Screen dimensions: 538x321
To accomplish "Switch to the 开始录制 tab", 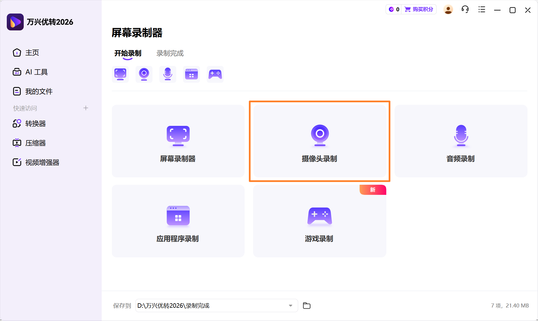I will (x=128, y=53).
